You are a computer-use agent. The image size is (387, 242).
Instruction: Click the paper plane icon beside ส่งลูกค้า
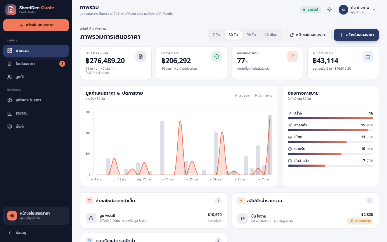point(290,125)
